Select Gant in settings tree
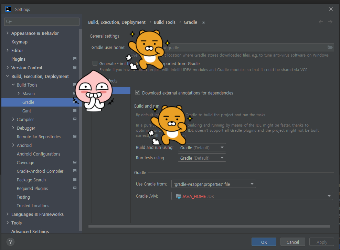340x250 pixels. tap(27, 111)
